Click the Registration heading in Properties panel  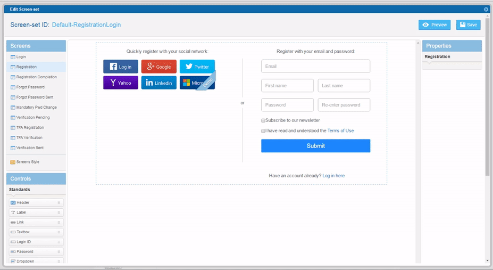(437, 56)
